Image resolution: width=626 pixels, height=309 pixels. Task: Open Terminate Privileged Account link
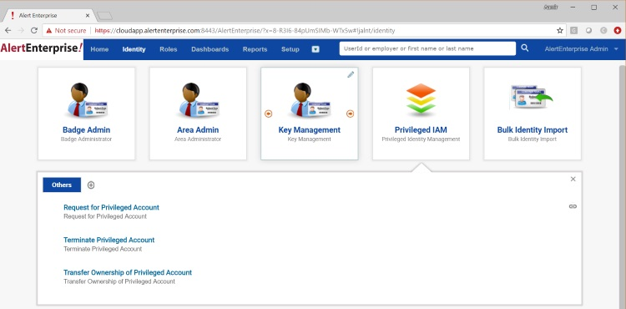click(x=109, y=240)
